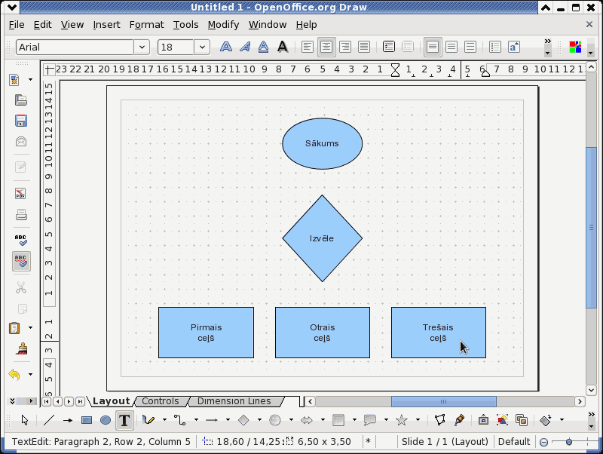Click the New document icon
The height and width of the screenshot is (454, 603).
pyautogui.click(x=14, y=80)
